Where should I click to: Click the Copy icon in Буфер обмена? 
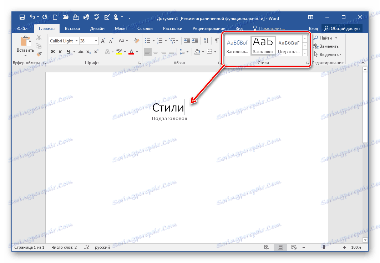click(x=38, y=46)
